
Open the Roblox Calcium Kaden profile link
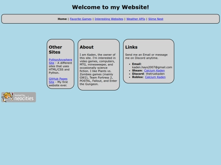tap(155, 77)
